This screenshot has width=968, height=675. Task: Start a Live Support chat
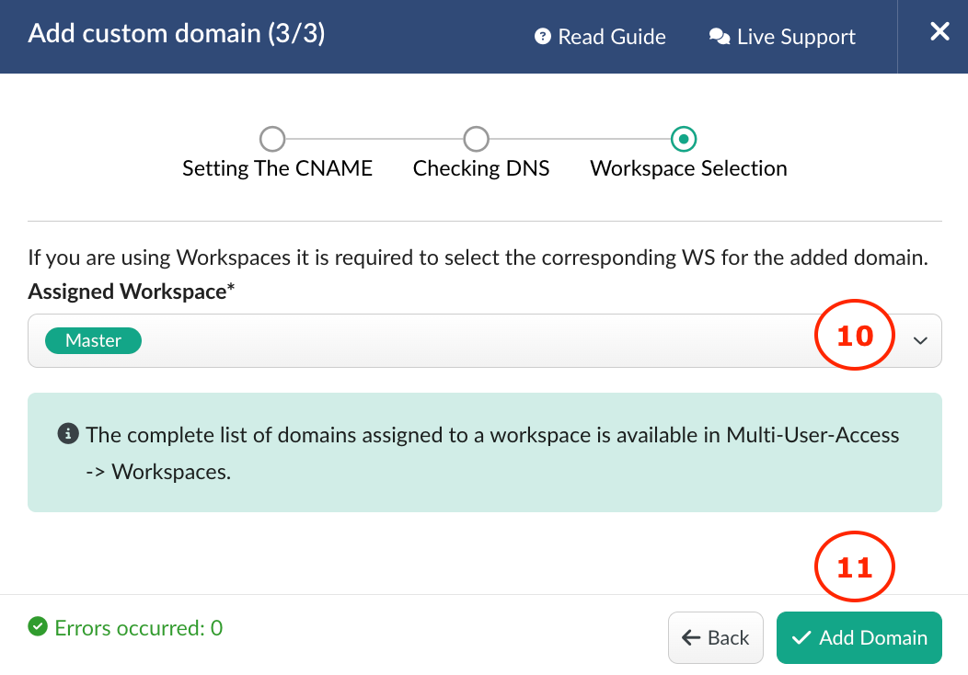tap(782, 37)
